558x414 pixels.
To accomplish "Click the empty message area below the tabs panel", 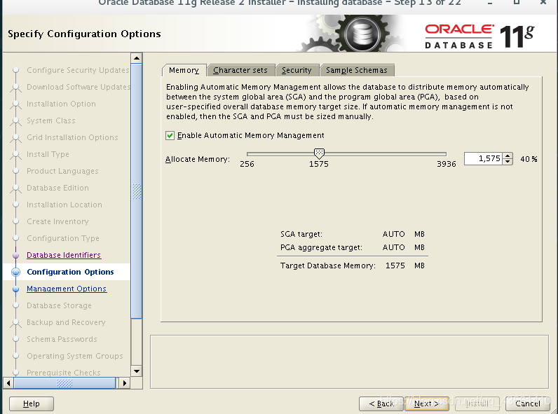I will tap(349, 361).
